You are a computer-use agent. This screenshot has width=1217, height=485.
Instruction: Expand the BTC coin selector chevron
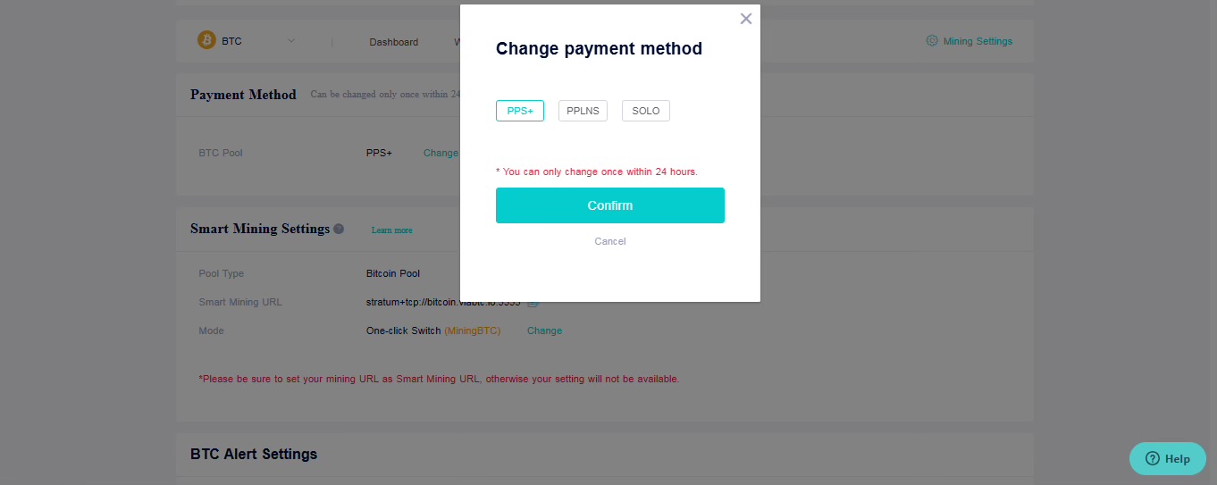pyautogui.click(x=291, y=41)
